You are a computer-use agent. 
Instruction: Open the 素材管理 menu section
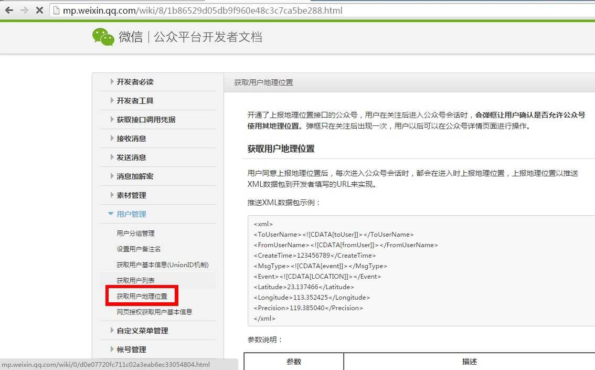pyautogui.click(x=131, y=195)
